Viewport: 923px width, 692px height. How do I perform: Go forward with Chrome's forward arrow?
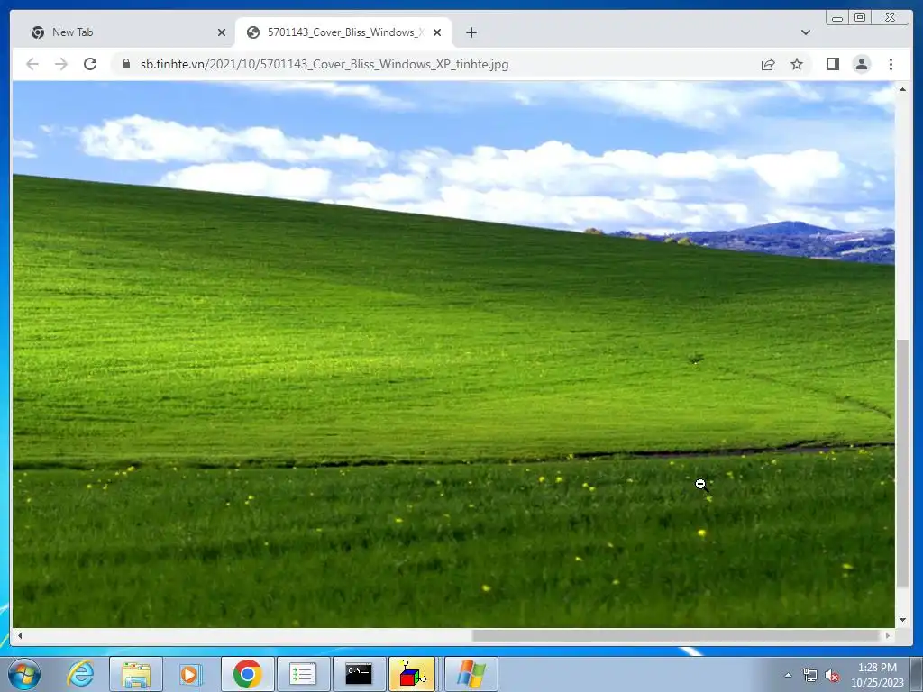tap(61, 64)
